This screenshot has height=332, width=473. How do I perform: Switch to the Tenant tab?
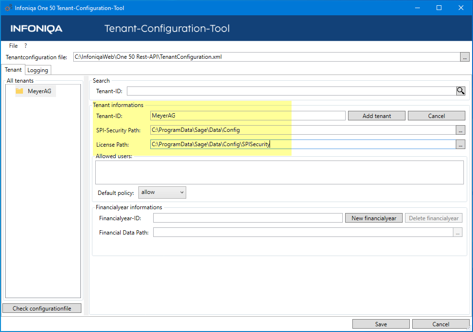[x=13, y=70]
